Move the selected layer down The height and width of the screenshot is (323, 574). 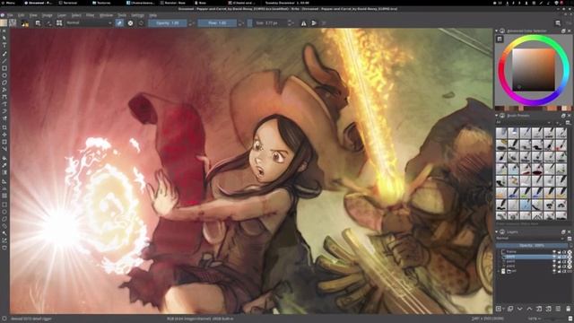click(x=520, y=309)
